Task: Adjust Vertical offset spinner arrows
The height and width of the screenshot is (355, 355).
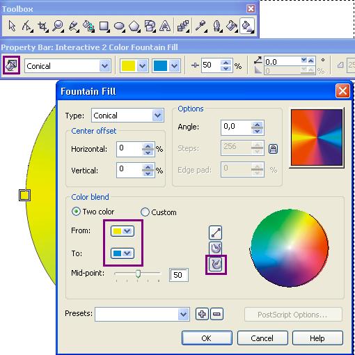Action: (x=148, y=171)
